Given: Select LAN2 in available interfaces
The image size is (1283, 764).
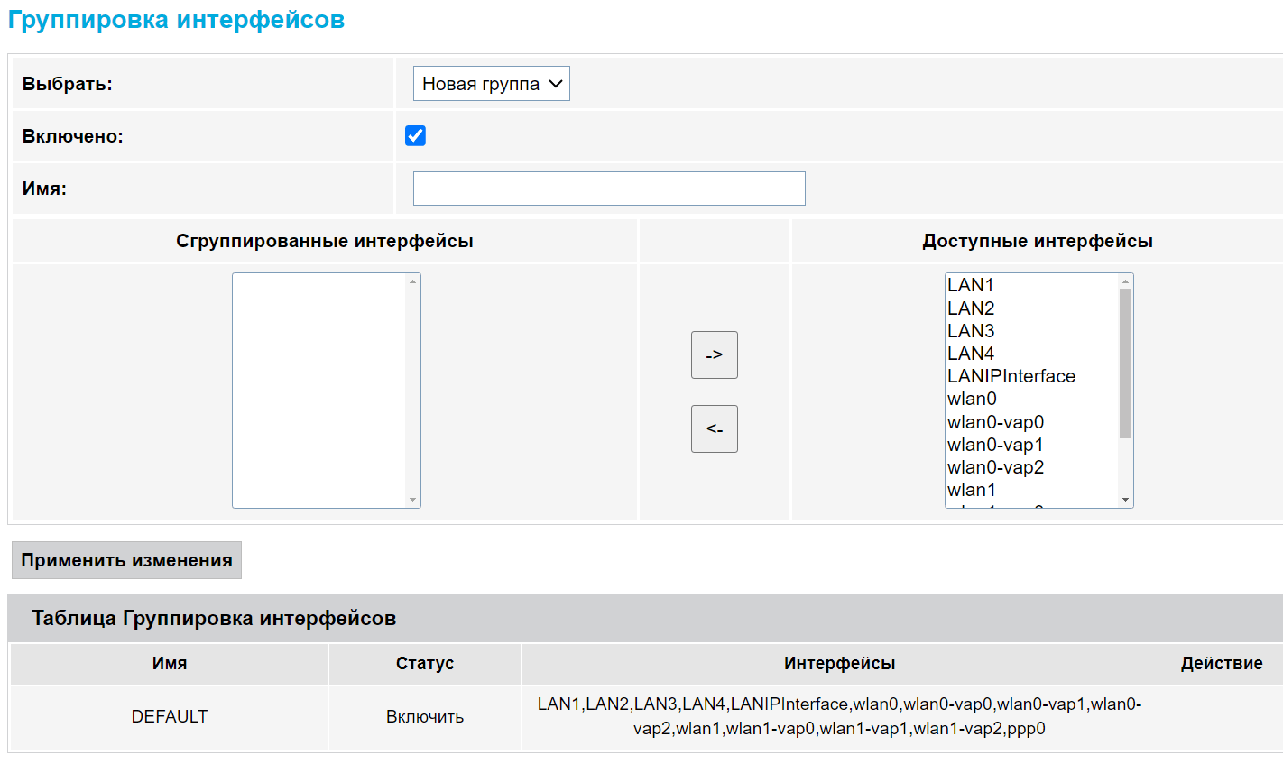Looking at the screenshot, I should [x=971, y=308].
